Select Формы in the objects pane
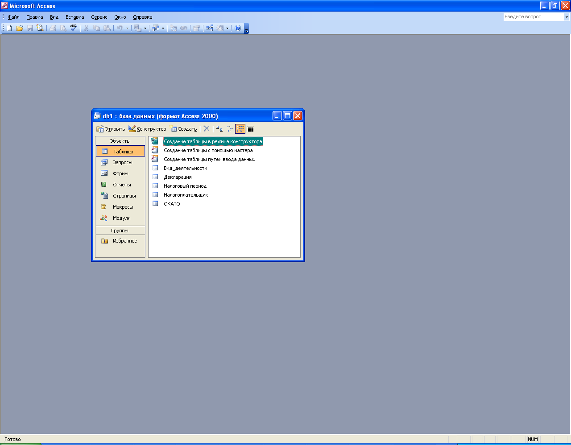This screenshot has height=445, width=571. coord(120,173)
